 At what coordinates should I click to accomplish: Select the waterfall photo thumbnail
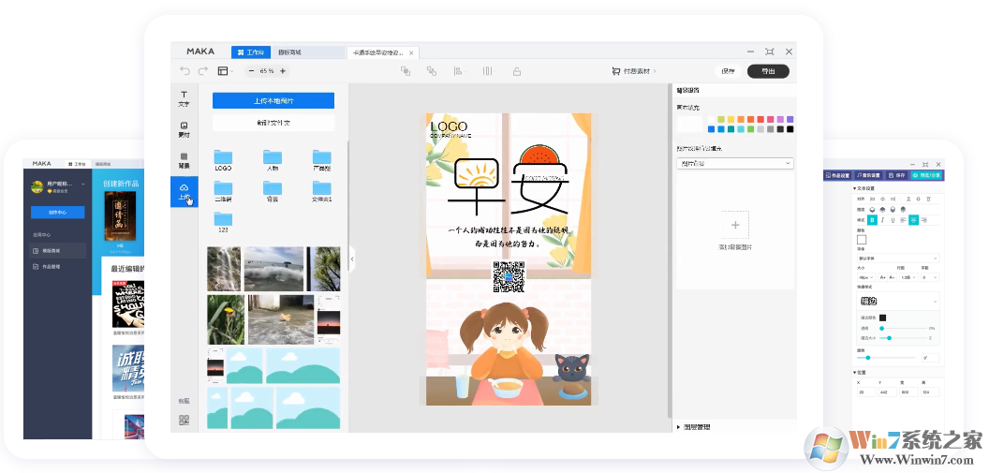[x=224, y=269]
